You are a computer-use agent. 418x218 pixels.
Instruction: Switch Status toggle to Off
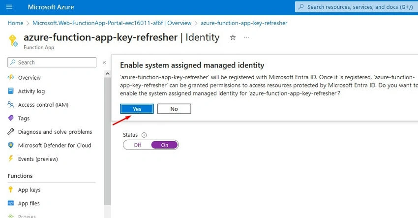137,145
